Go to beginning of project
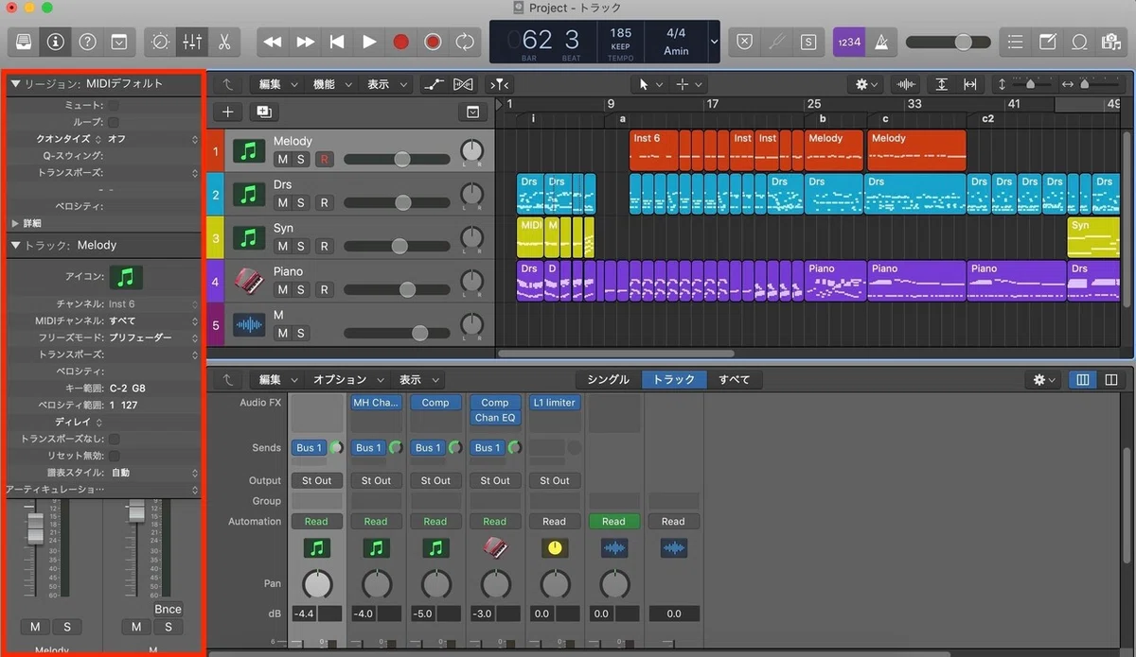This screenshot has height=657, width=1136. [x=337, y=42]
